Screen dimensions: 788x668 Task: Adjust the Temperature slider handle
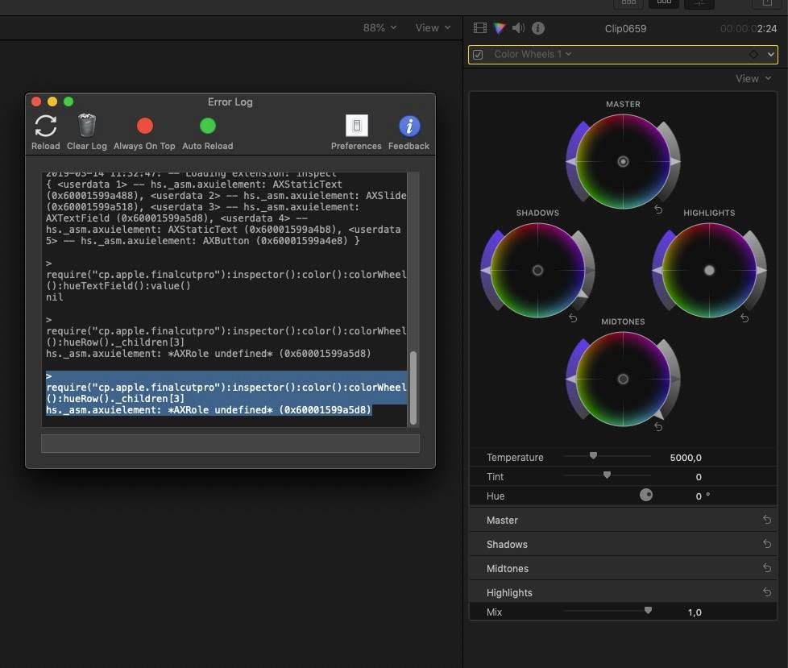tap(592, 457)
